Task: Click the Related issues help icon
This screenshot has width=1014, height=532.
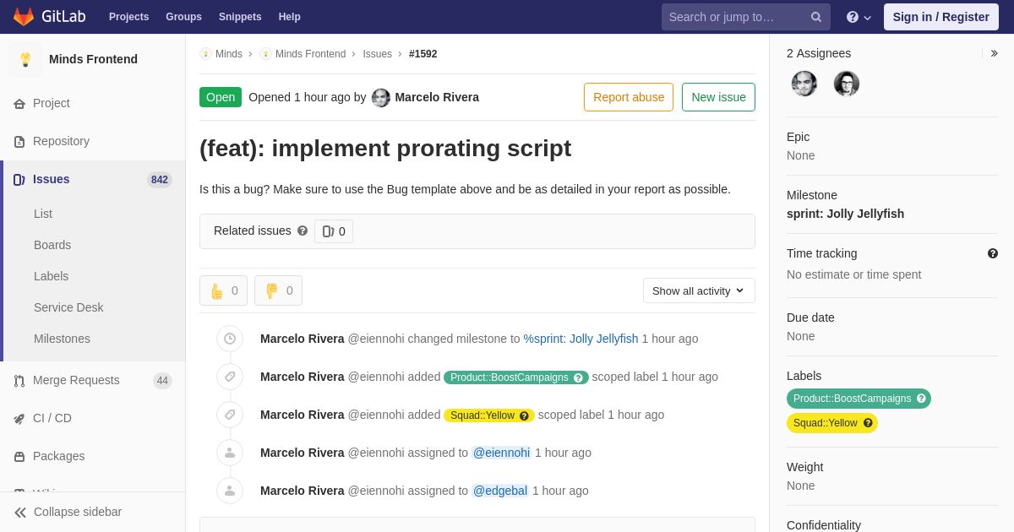Action: (x=303, y=231)
